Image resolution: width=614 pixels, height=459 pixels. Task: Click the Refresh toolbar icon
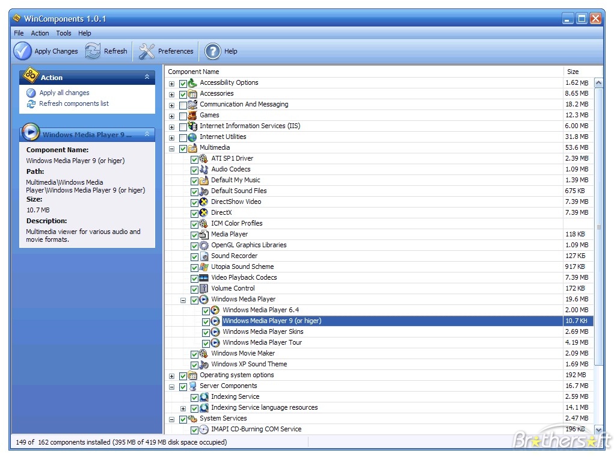93,51
